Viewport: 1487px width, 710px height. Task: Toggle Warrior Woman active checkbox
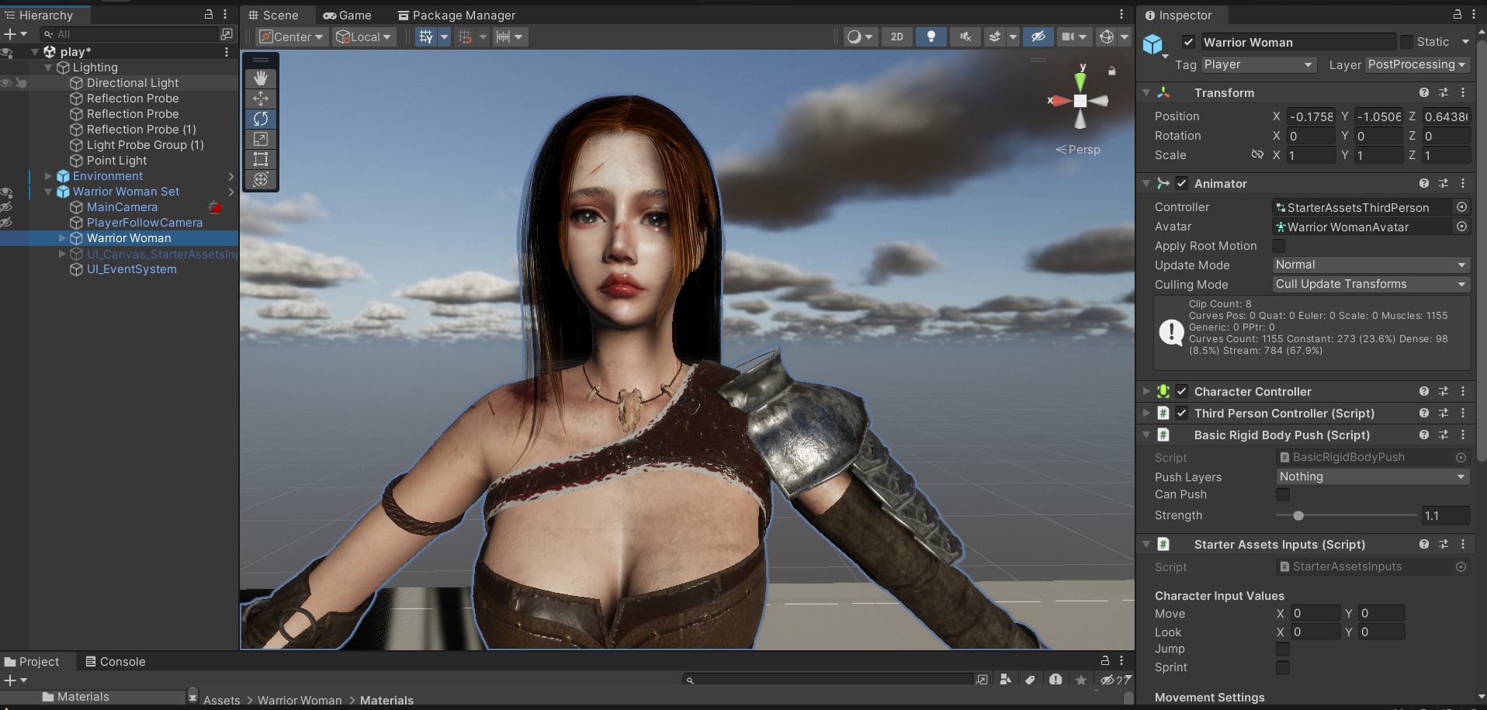[1188, 42]
